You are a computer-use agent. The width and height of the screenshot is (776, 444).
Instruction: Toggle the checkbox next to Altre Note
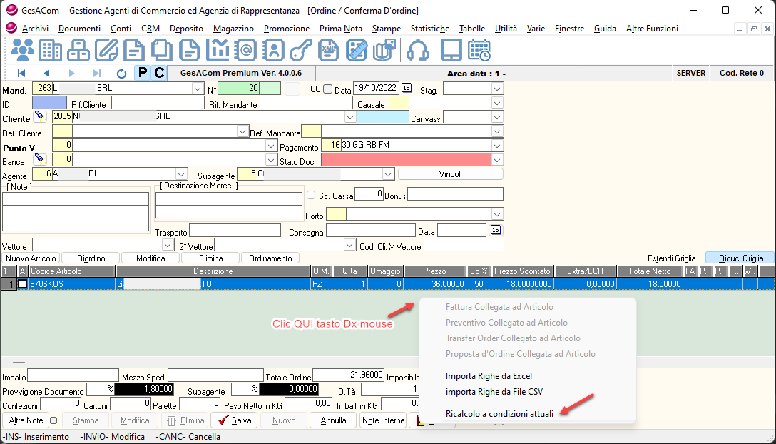[x=54, y=420]
